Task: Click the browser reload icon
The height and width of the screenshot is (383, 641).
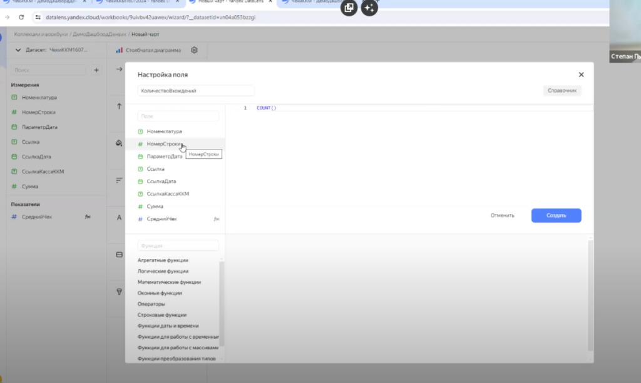Action: (22, 17)
